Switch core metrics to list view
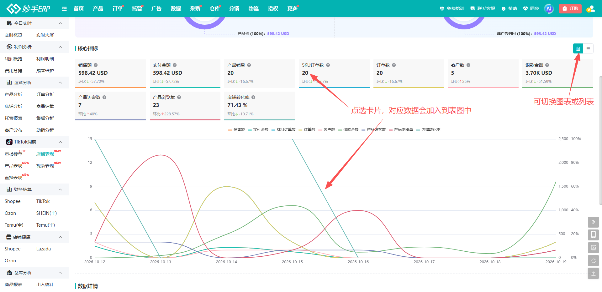The height and width of the screenshot is (292, 602). click(x=588, y=48)
